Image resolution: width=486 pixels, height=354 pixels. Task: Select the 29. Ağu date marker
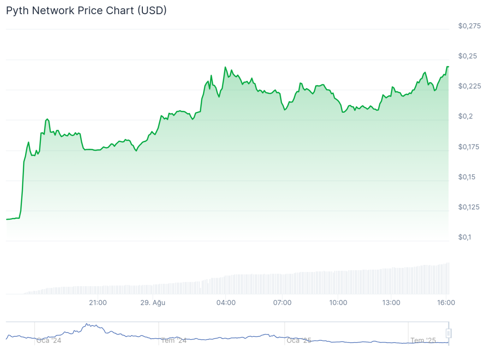pyautogui.click(x=152, y=302)
